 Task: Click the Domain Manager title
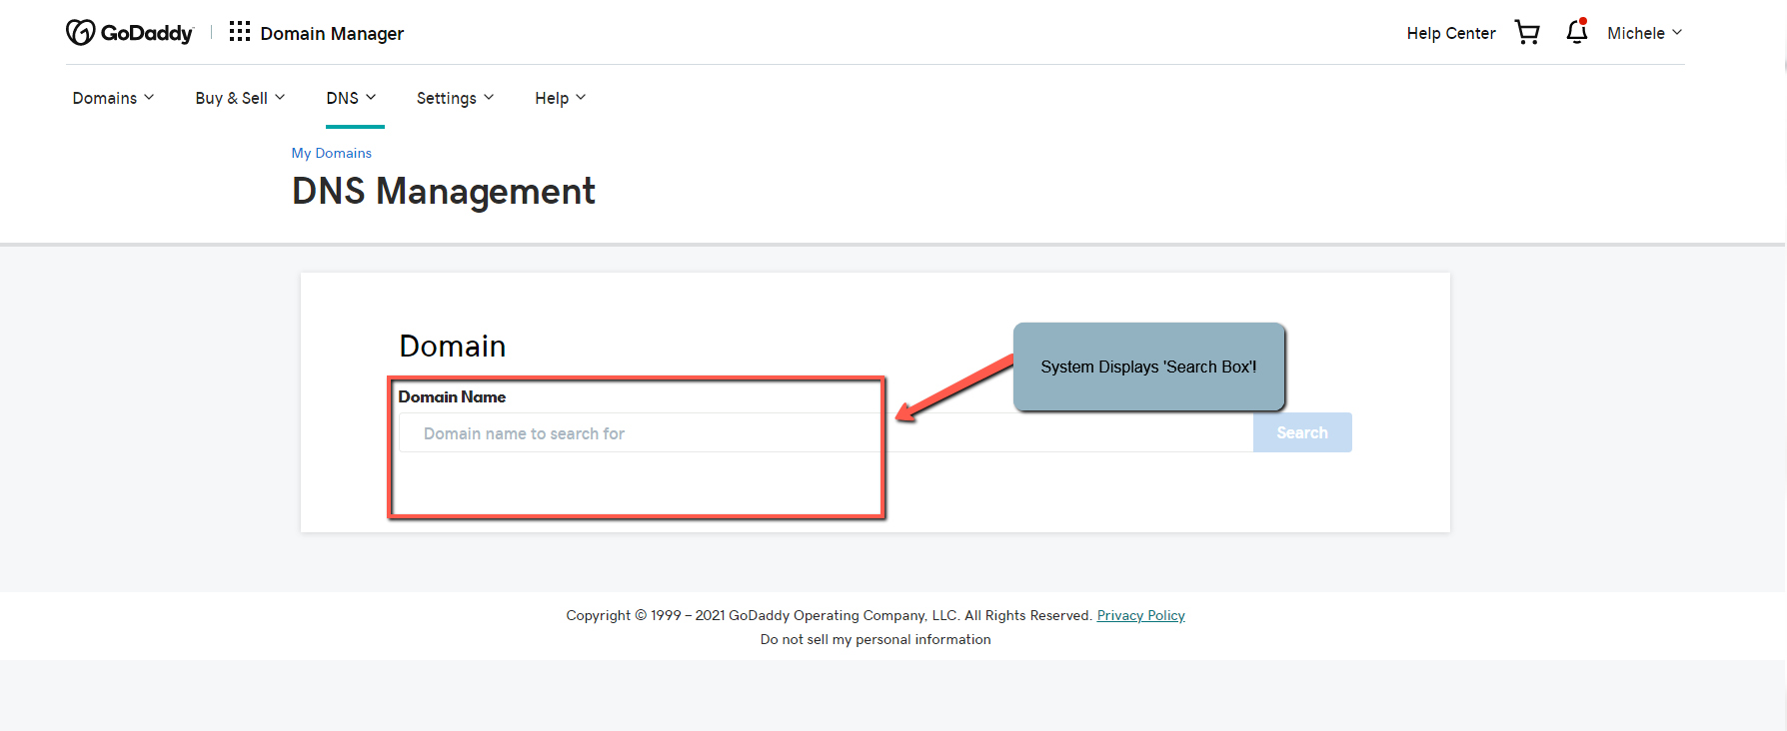332,33
